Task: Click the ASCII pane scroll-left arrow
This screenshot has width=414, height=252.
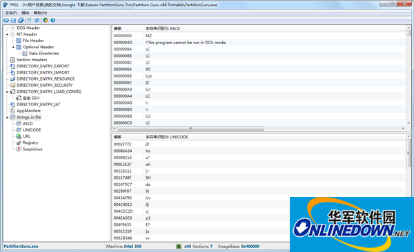Action: pos(115,128)
